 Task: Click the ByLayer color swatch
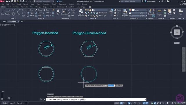(133, 10)
